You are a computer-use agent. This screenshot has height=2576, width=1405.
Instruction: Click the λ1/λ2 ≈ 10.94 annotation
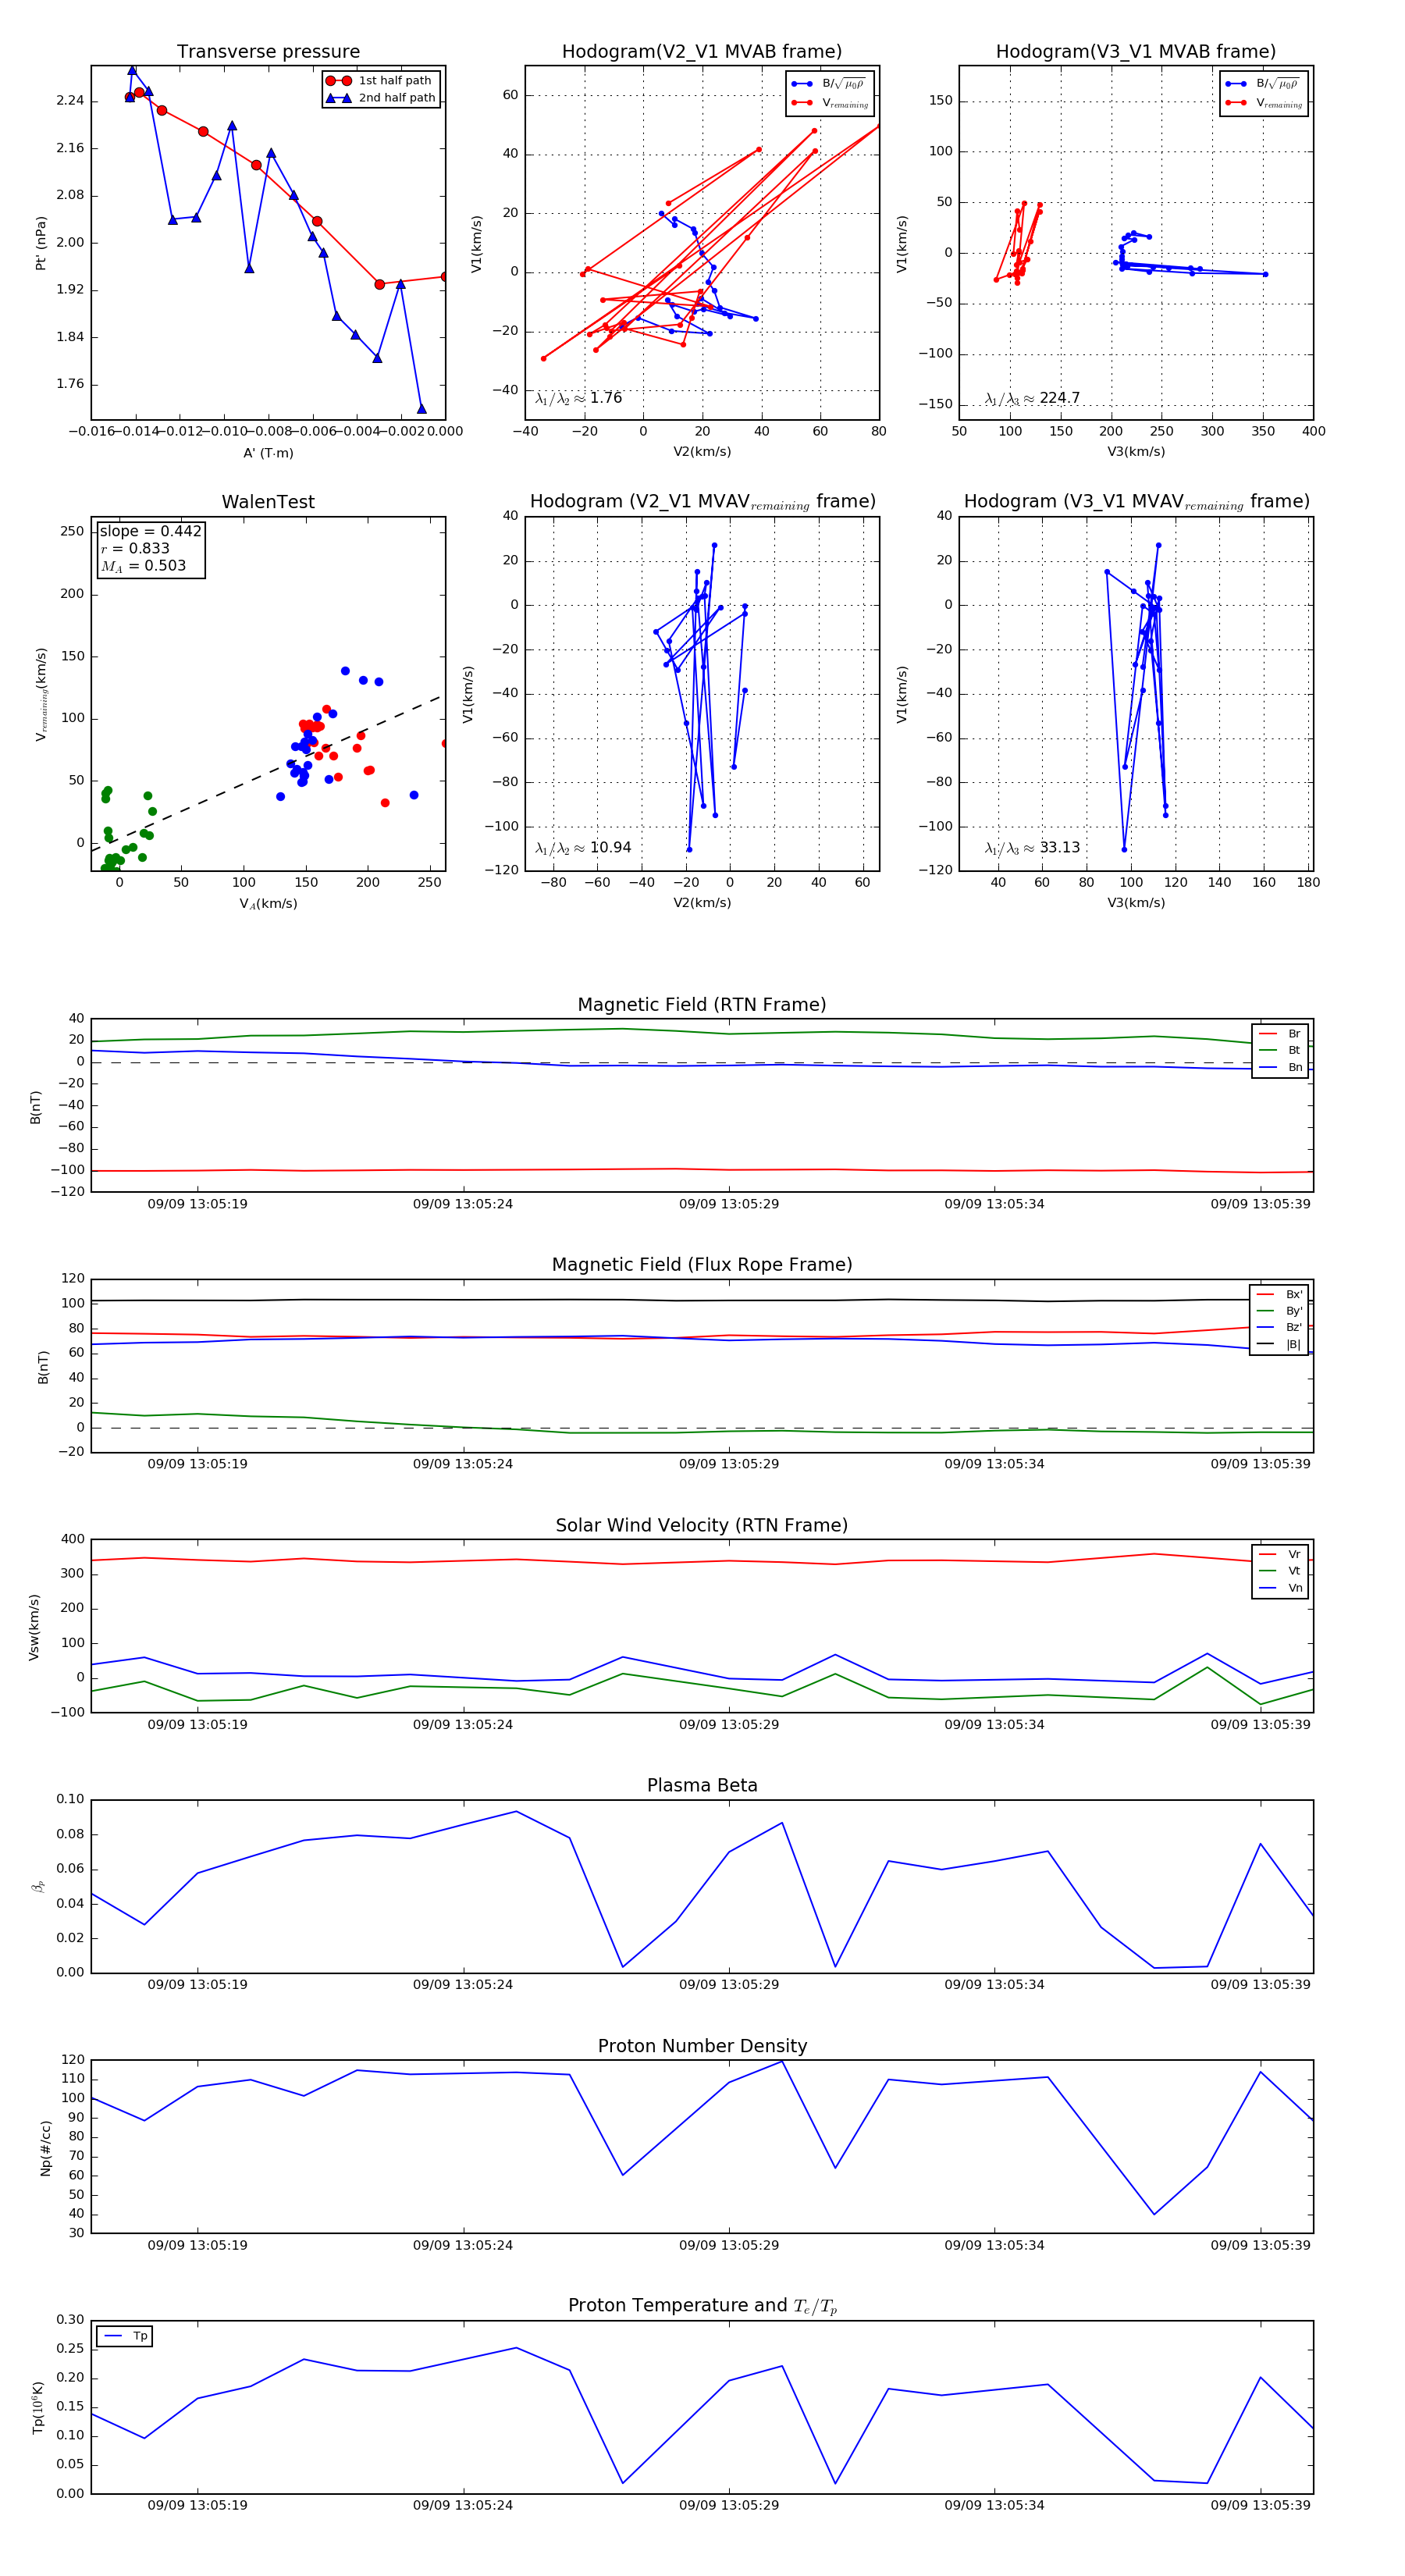point(583,848)
